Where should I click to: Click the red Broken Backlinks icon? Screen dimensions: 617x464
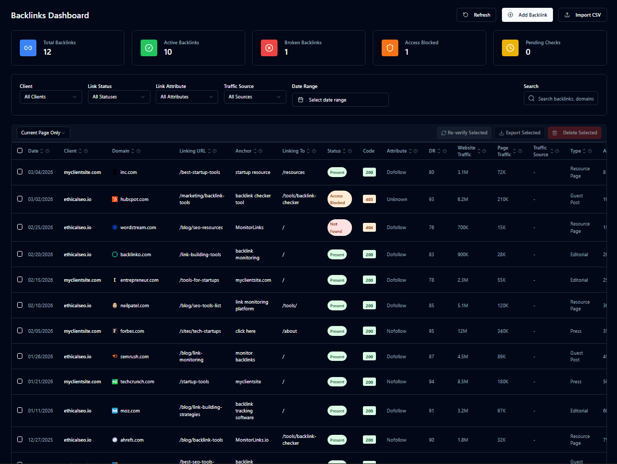[x=269, y=48]
